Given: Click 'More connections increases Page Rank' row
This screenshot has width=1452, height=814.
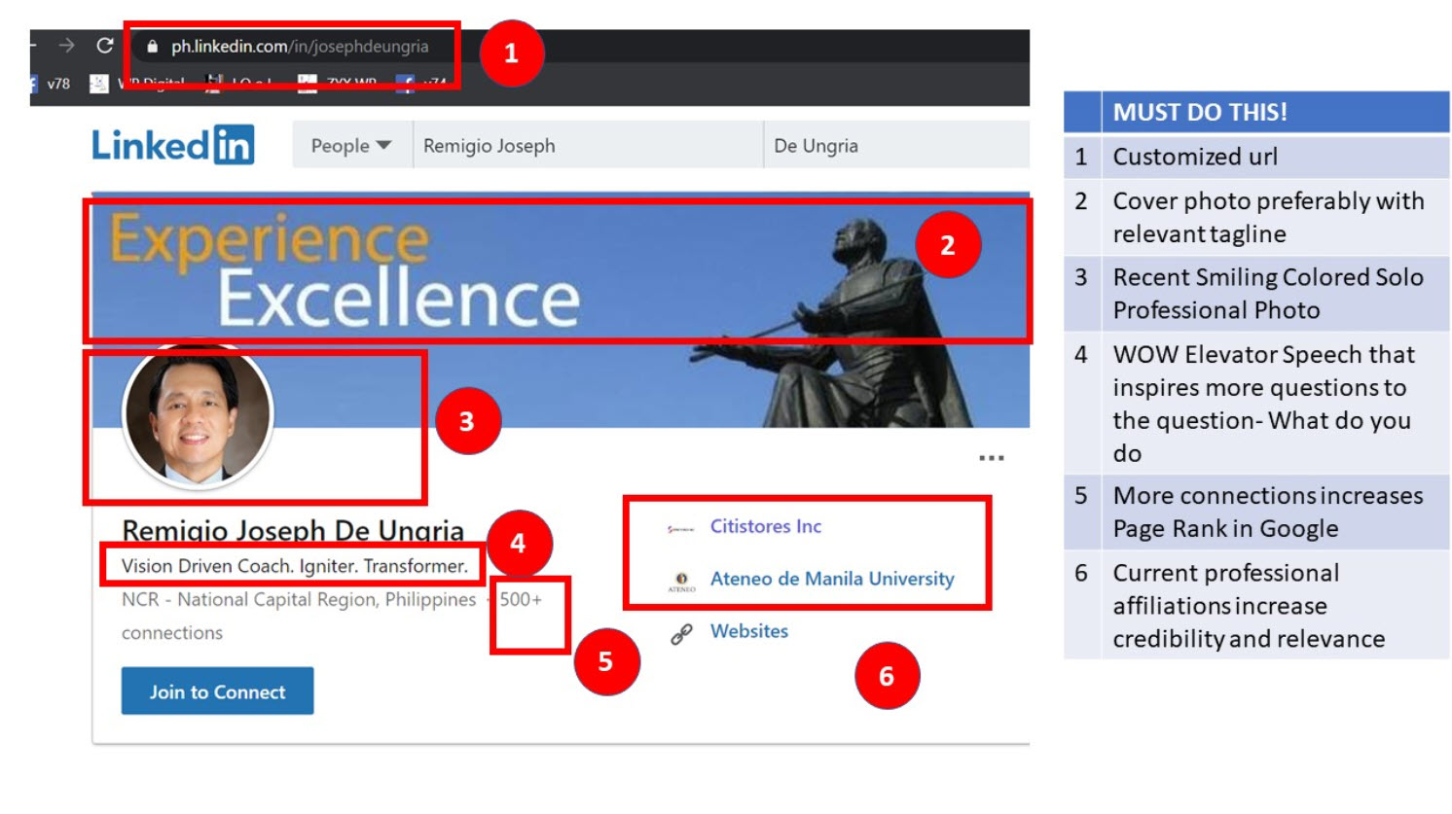Looking at the screenshot, I should coord(1256,513).
